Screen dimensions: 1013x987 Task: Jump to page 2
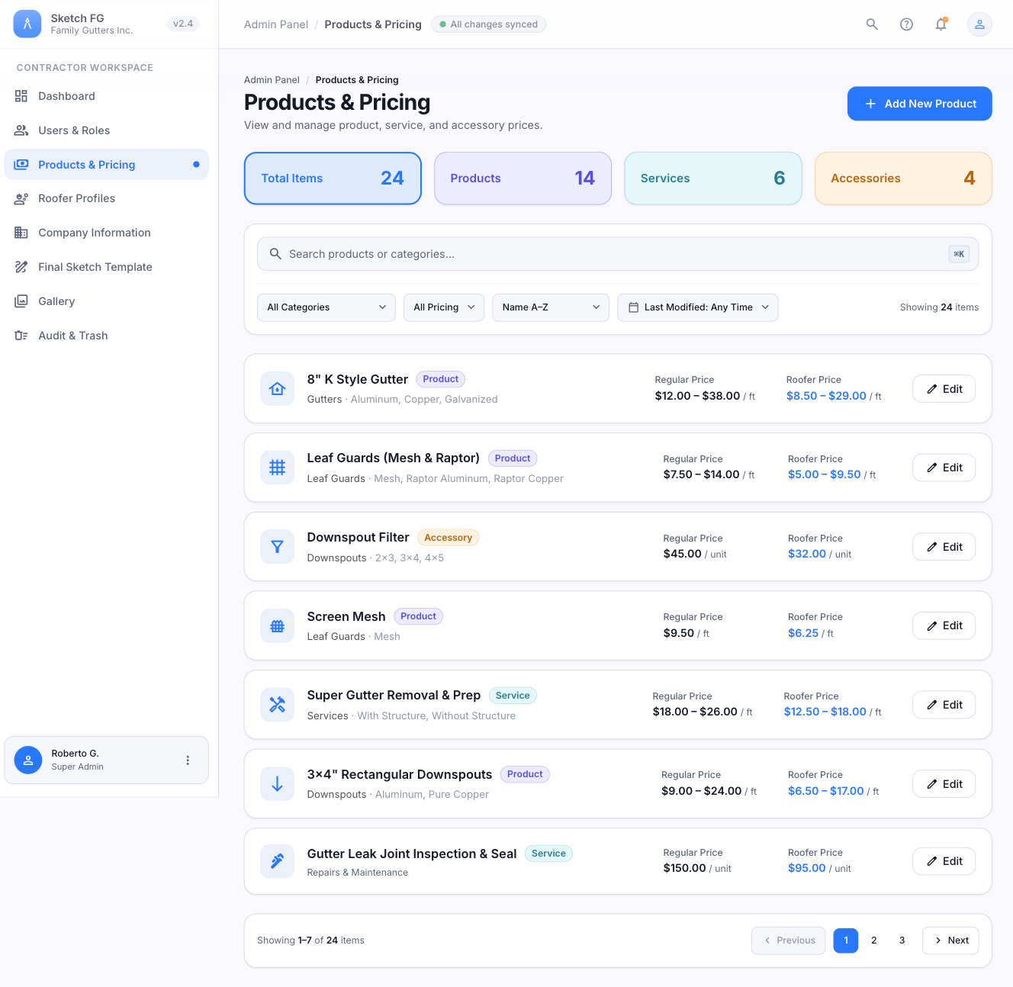[874, 940]
